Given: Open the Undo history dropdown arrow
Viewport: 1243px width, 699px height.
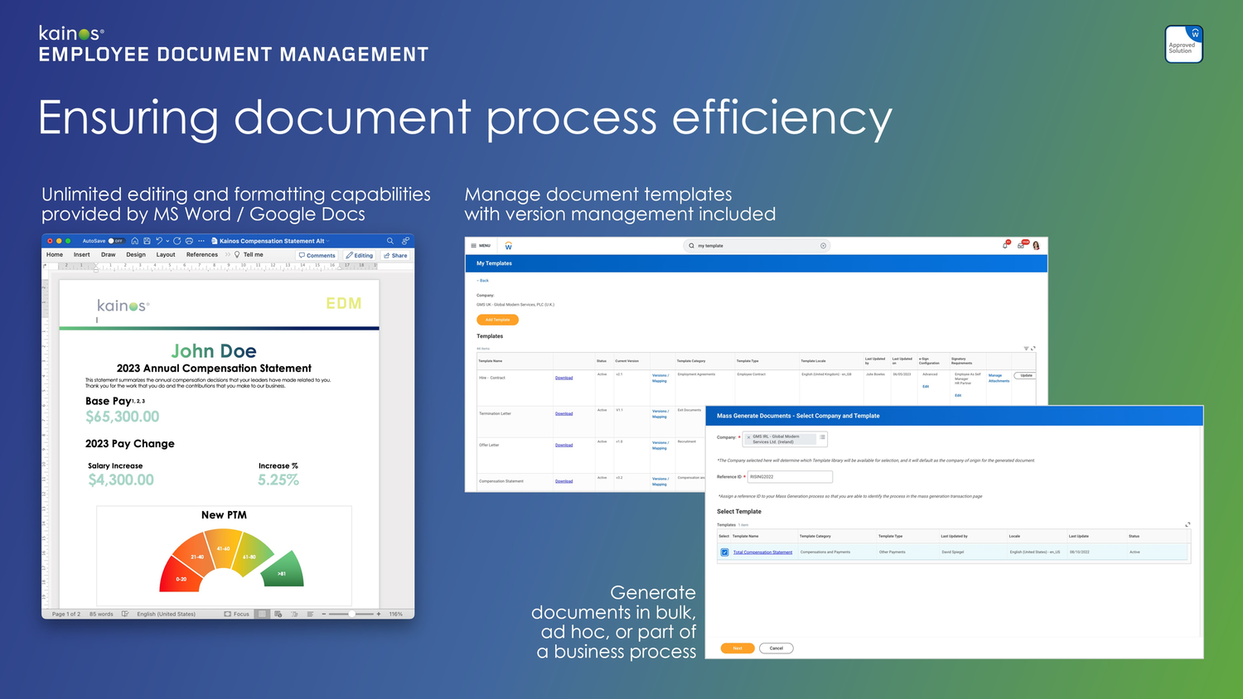Looking at the screenshot, I should [x=167, y=240].
